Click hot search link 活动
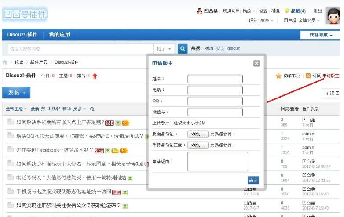The height and width of the screenshot is (217, 344). 209,48
